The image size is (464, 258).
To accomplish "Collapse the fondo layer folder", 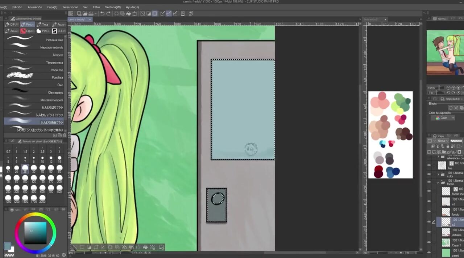I will 438,182.
